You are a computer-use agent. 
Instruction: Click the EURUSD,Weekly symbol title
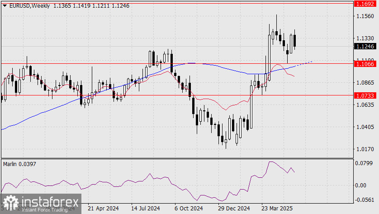pyautogui.click(x=29, y=6)
